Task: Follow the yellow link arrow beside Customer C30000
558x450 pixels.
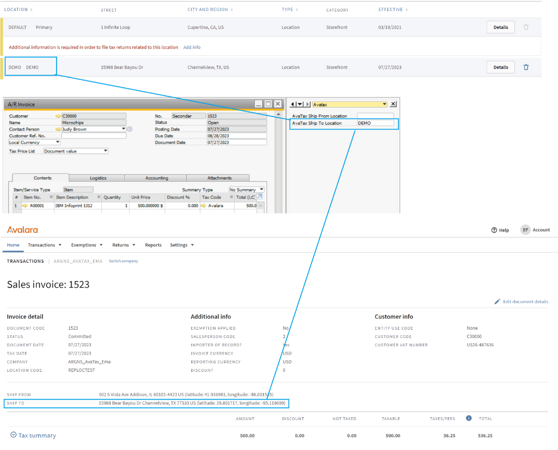Action: point(58,116)
